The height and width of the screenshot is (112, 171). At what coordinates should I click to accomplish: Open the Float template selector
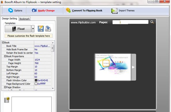click(x=18, y=29)
